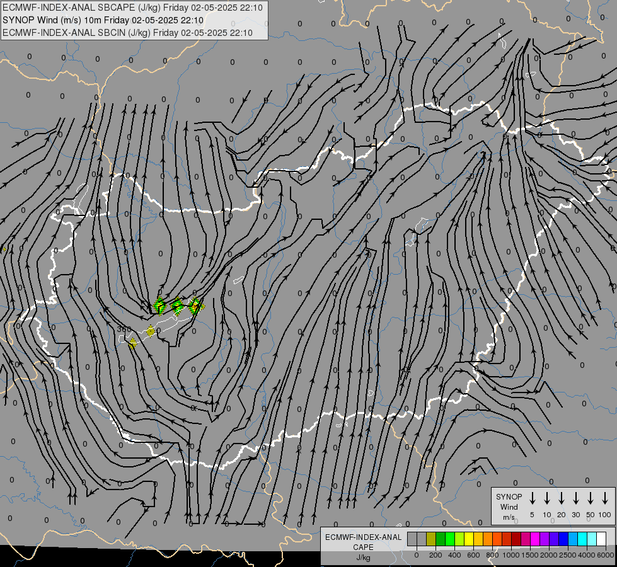The height and width of the screenshot is (567, 617).
Task: Click the 1500 tick label on CAPE scale
Action: [x=530, y=555]
